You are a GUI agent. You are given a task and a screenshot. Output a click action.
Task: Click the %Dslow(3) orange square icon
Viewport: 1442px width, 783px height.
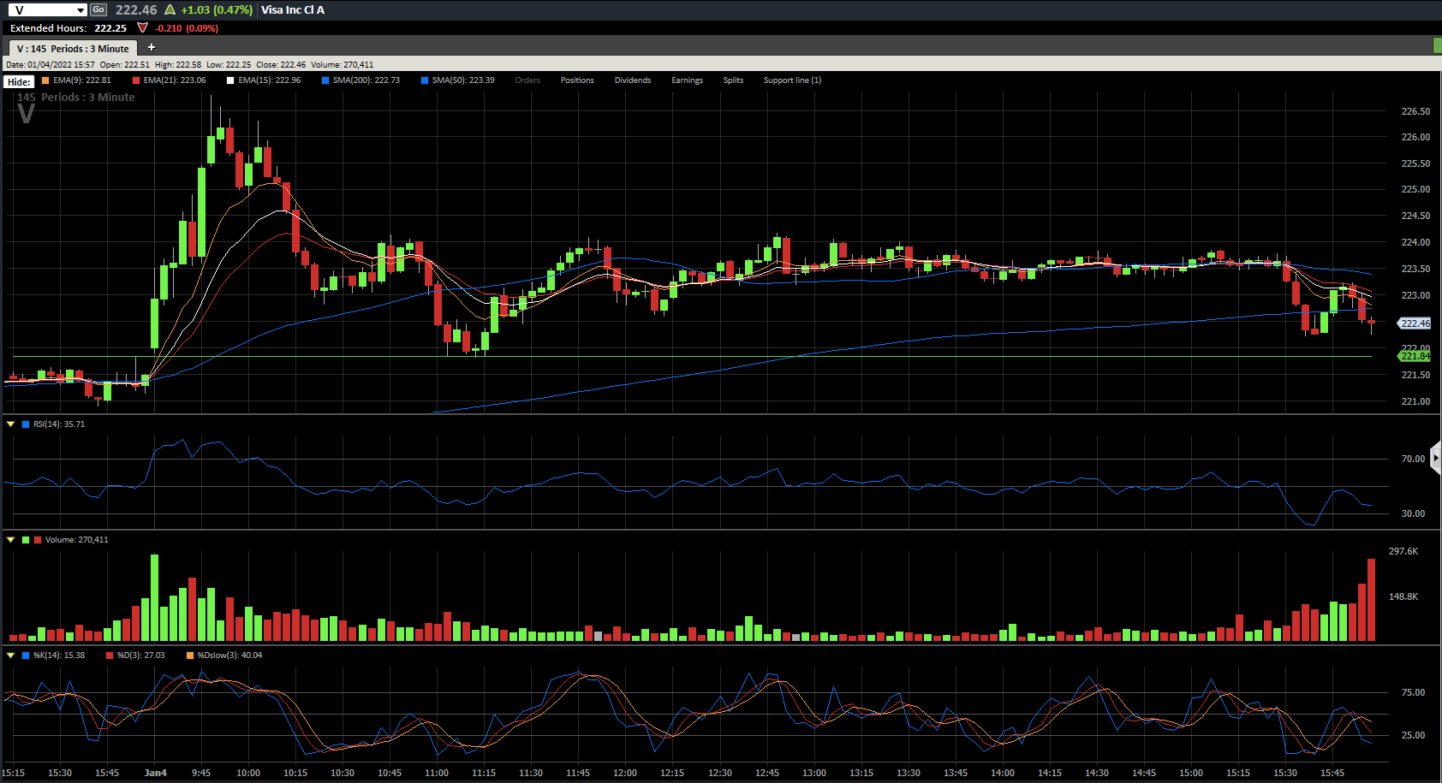[190, 655]
